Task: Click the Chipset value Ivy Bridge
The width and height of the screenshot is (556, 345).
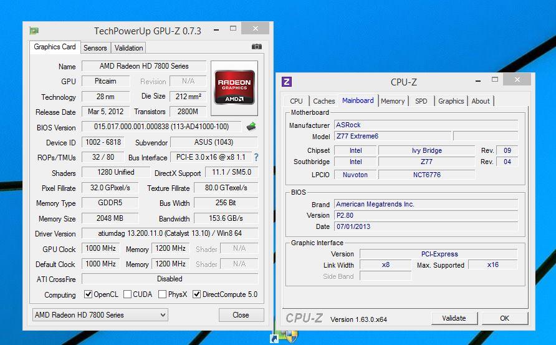Action: click(427, 150)
